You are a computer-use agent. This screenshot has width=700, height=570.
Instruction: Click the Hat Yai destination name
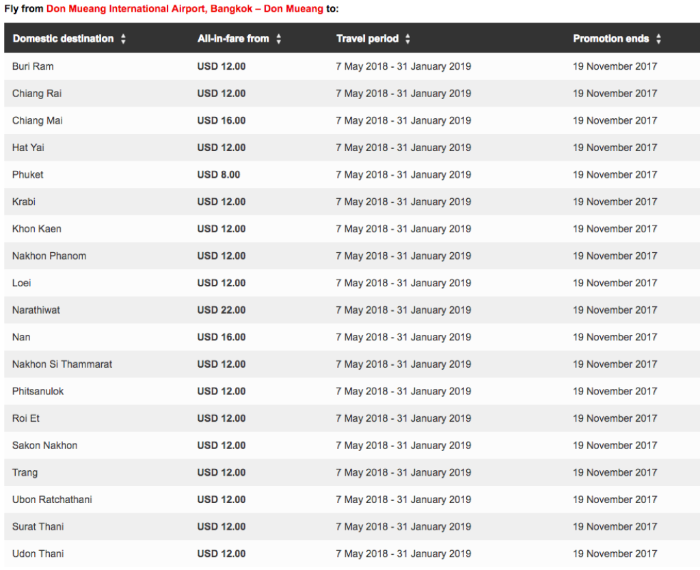click(29, 148)
